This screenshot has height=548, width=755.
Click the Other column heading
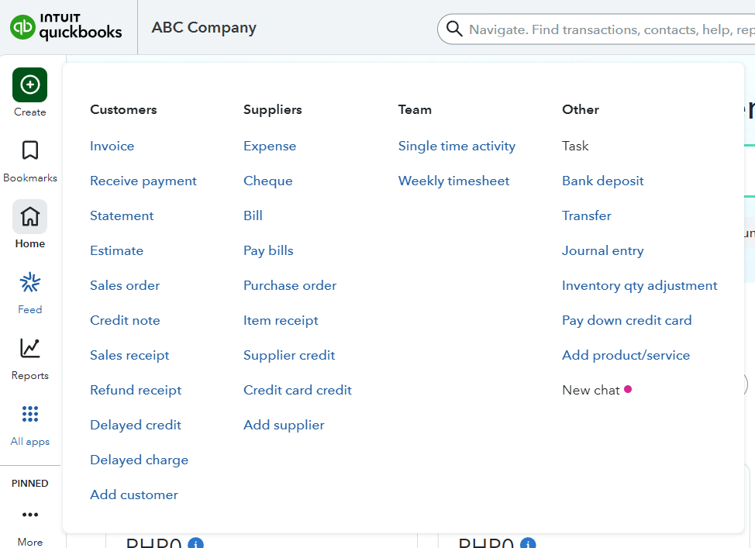pos(581,109)
